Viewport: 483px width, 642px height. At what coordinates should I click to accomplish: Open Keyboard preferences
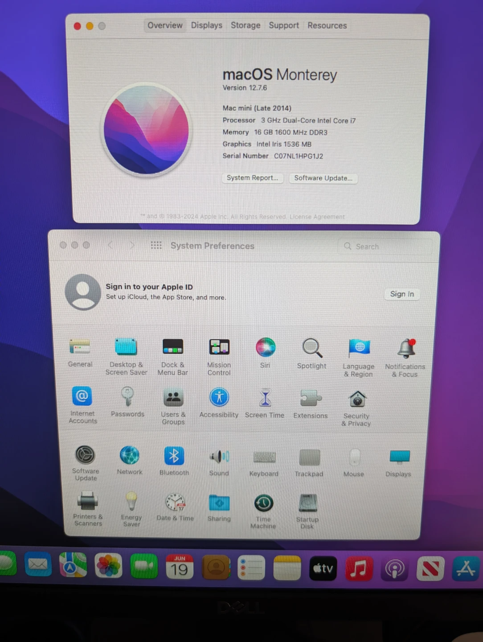[264, 457]
